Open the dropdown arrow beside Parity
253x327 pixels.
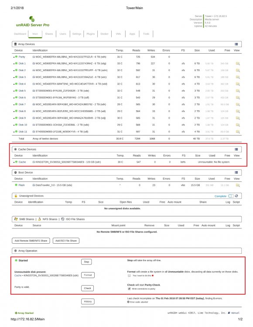[14, 57]
